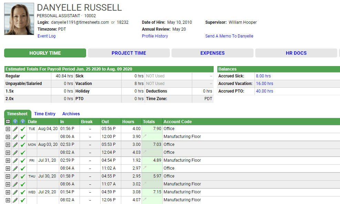The width and height of the screenshot is (340, 204).
Task: Toggle the approval checkmark on the Jul 30 01:58 P row
Action: 23,176
